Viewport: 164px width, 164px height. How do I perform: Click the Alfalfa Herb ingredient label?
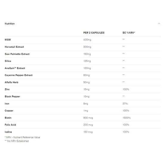tap(12, 82)
